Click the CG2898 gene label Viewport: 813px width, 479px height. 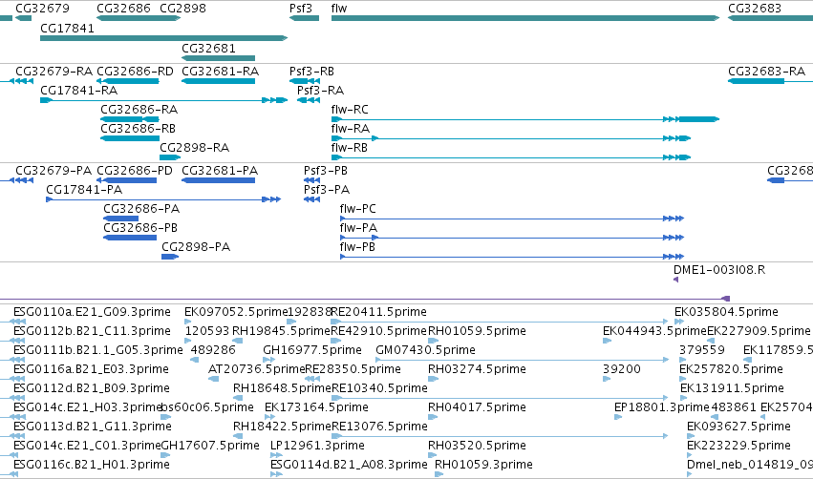coord(183,9)
